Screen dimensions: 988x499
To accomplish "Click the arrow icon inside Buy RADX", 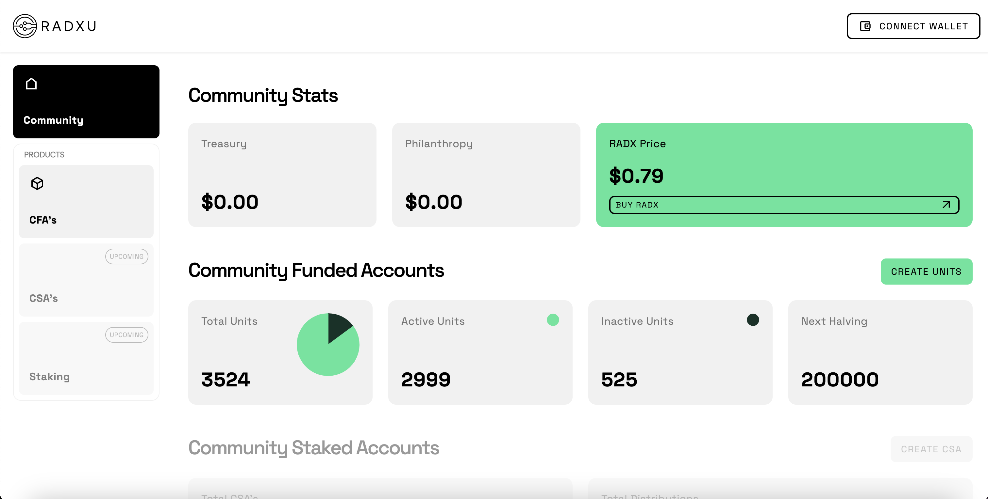I will coord(946,205).
